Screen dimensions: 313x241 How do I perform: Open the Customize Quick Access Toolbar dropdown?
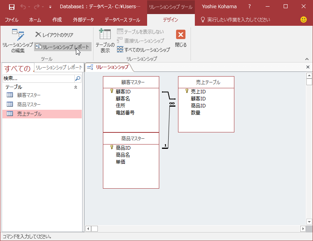pos(50,7)
